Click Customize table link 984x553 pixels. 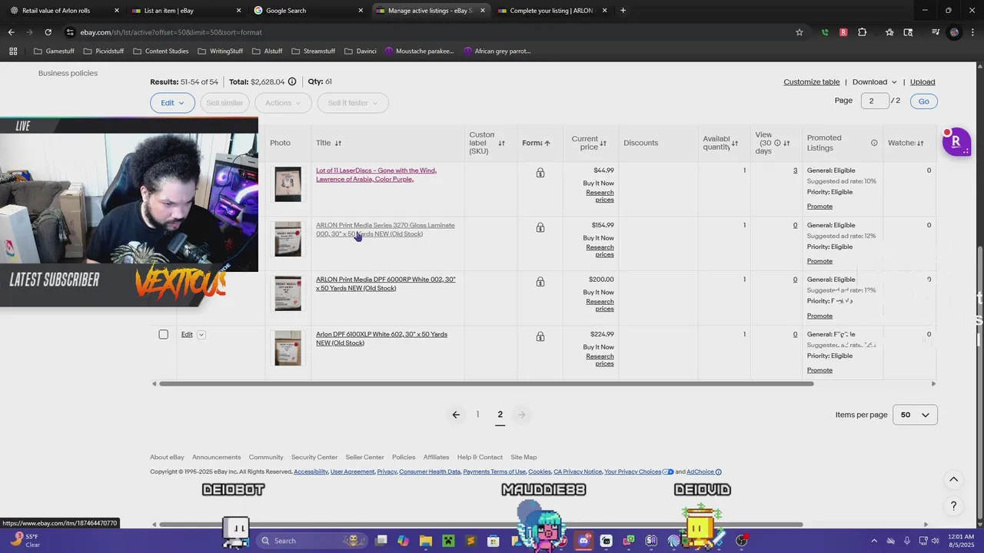[x=811, y=82]
